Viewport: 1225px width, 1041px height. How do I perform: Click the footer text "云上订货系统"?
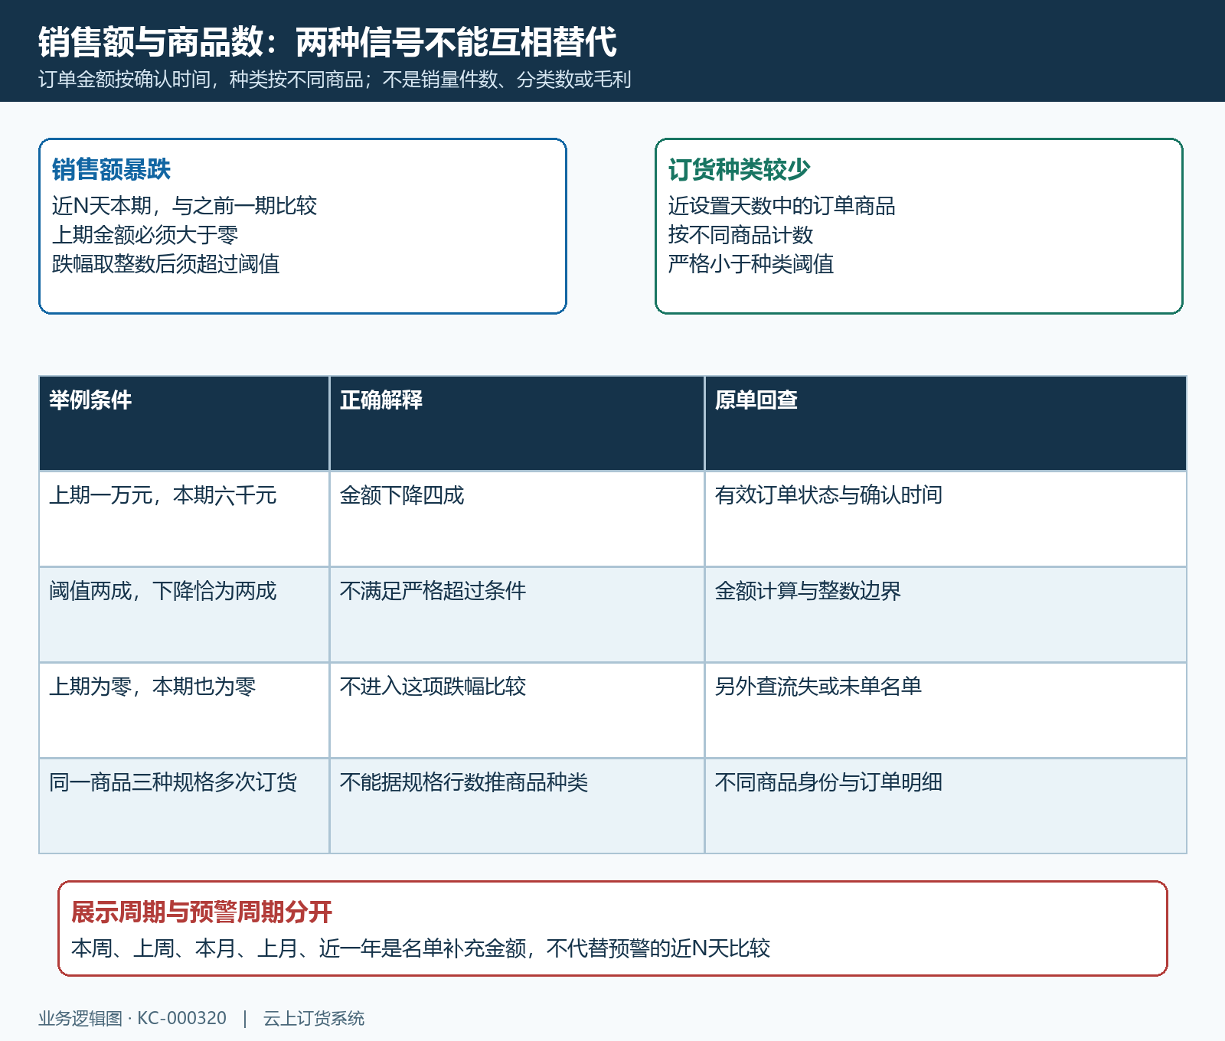(314, 1018)
